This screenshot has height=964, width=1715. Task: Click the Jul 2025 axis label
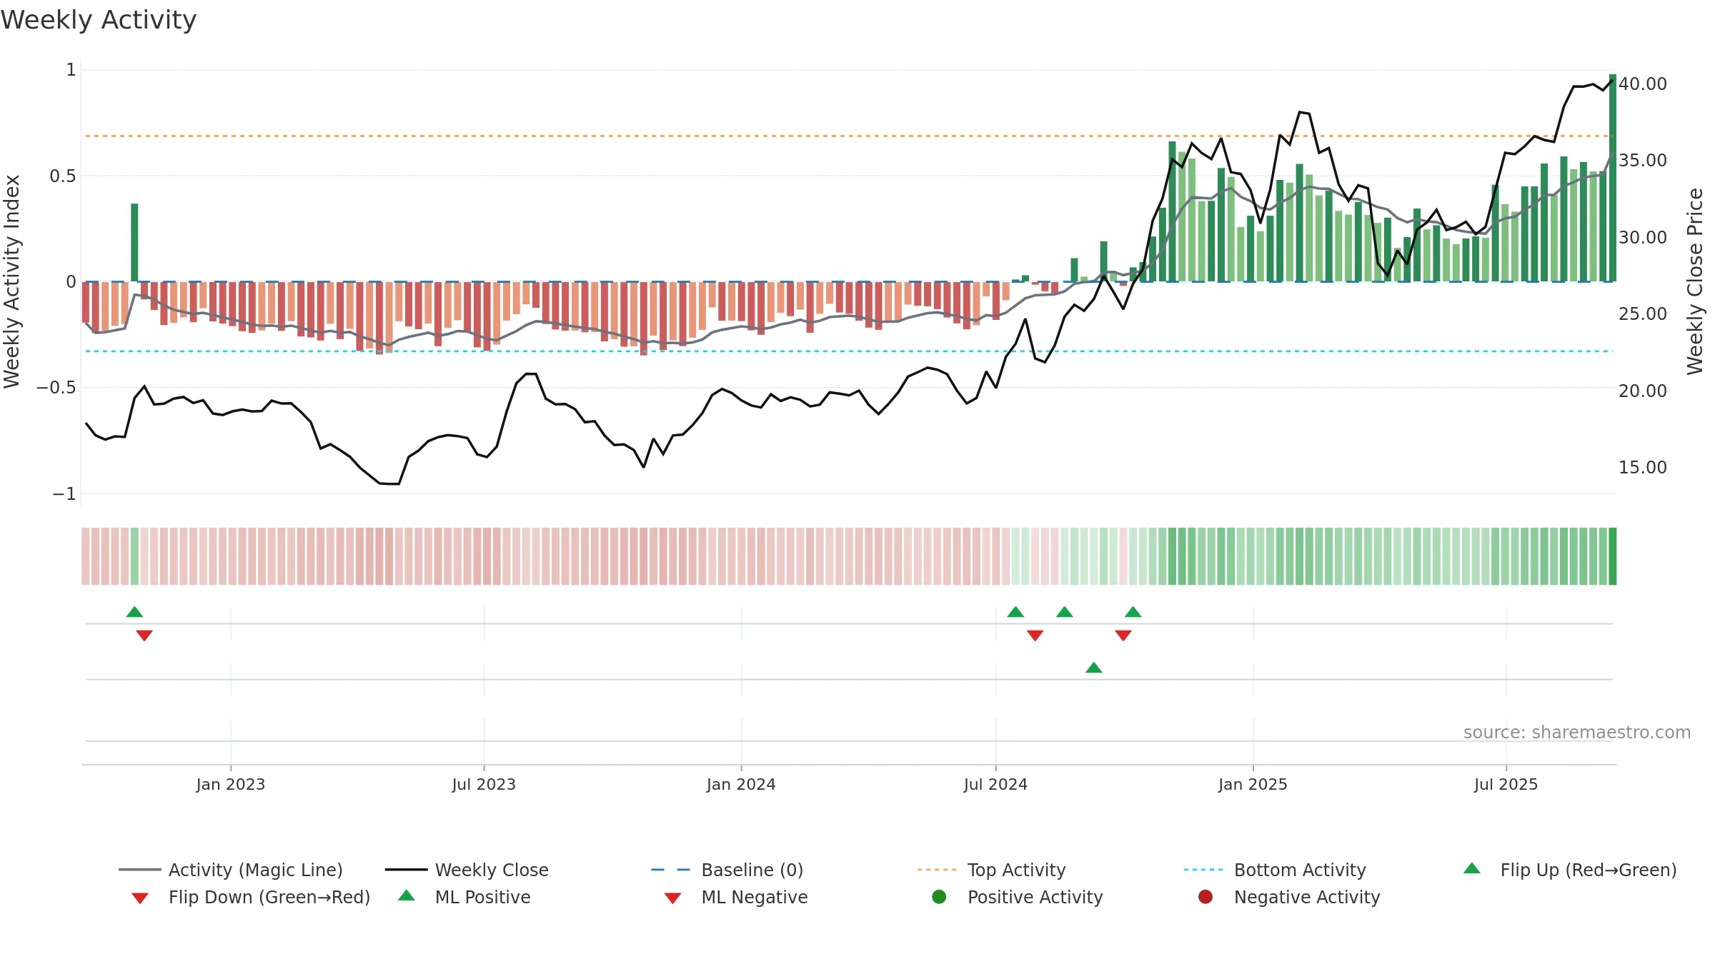coord(1506,784)
